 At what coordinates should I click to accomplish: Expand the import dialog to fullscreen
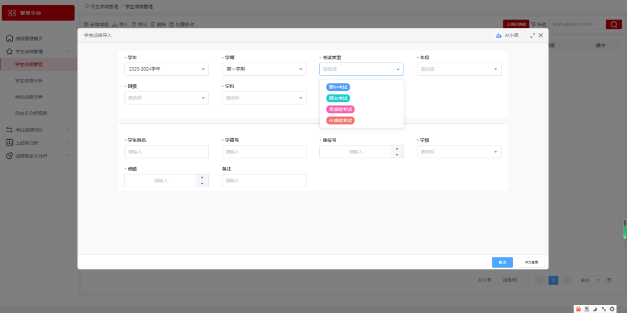[x=532, y=35]
